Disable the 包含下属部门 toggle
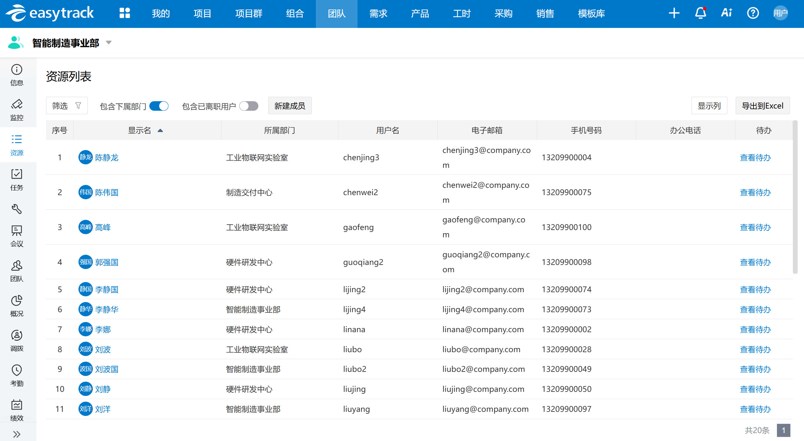 159,106
